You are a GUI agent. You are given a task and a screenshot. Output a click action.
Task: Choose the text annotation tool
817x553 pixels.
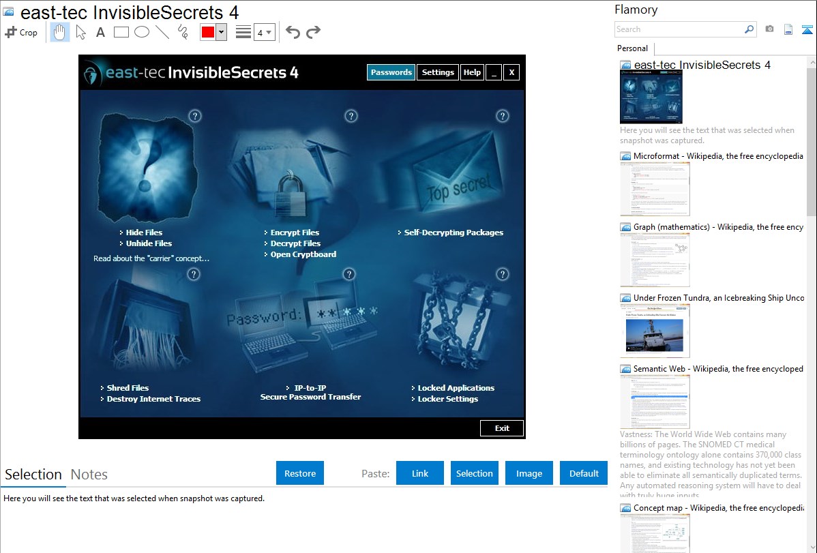(x=100, y=32)
